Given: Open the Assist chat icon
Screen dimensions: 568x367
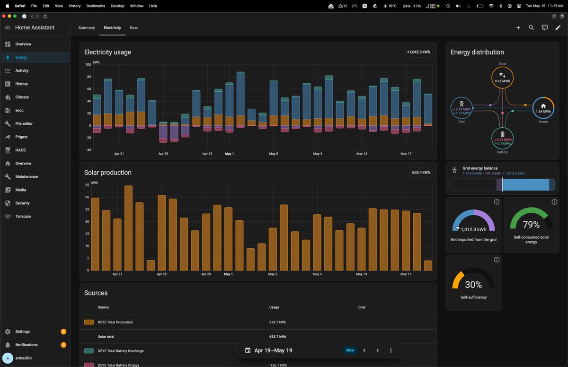Looking at the screenshot, I should pyautogui.click(x=544, y=27).
